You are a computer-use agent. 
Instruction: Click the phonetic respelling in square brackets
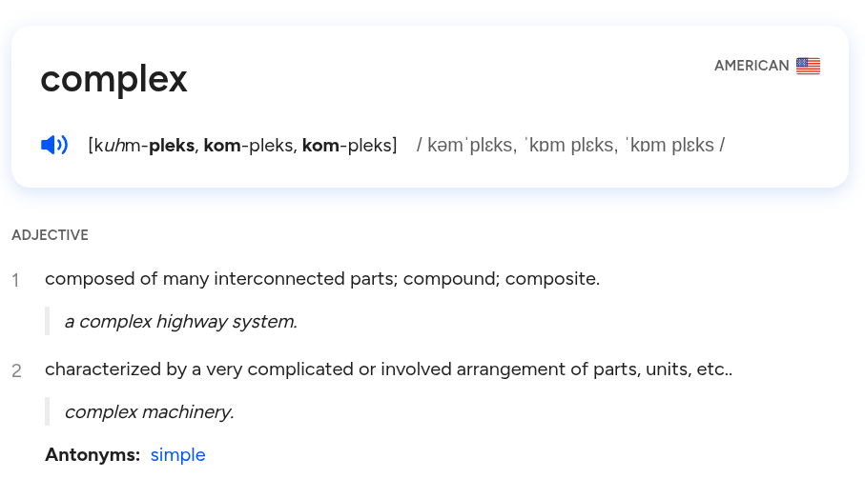click(243, 146)
